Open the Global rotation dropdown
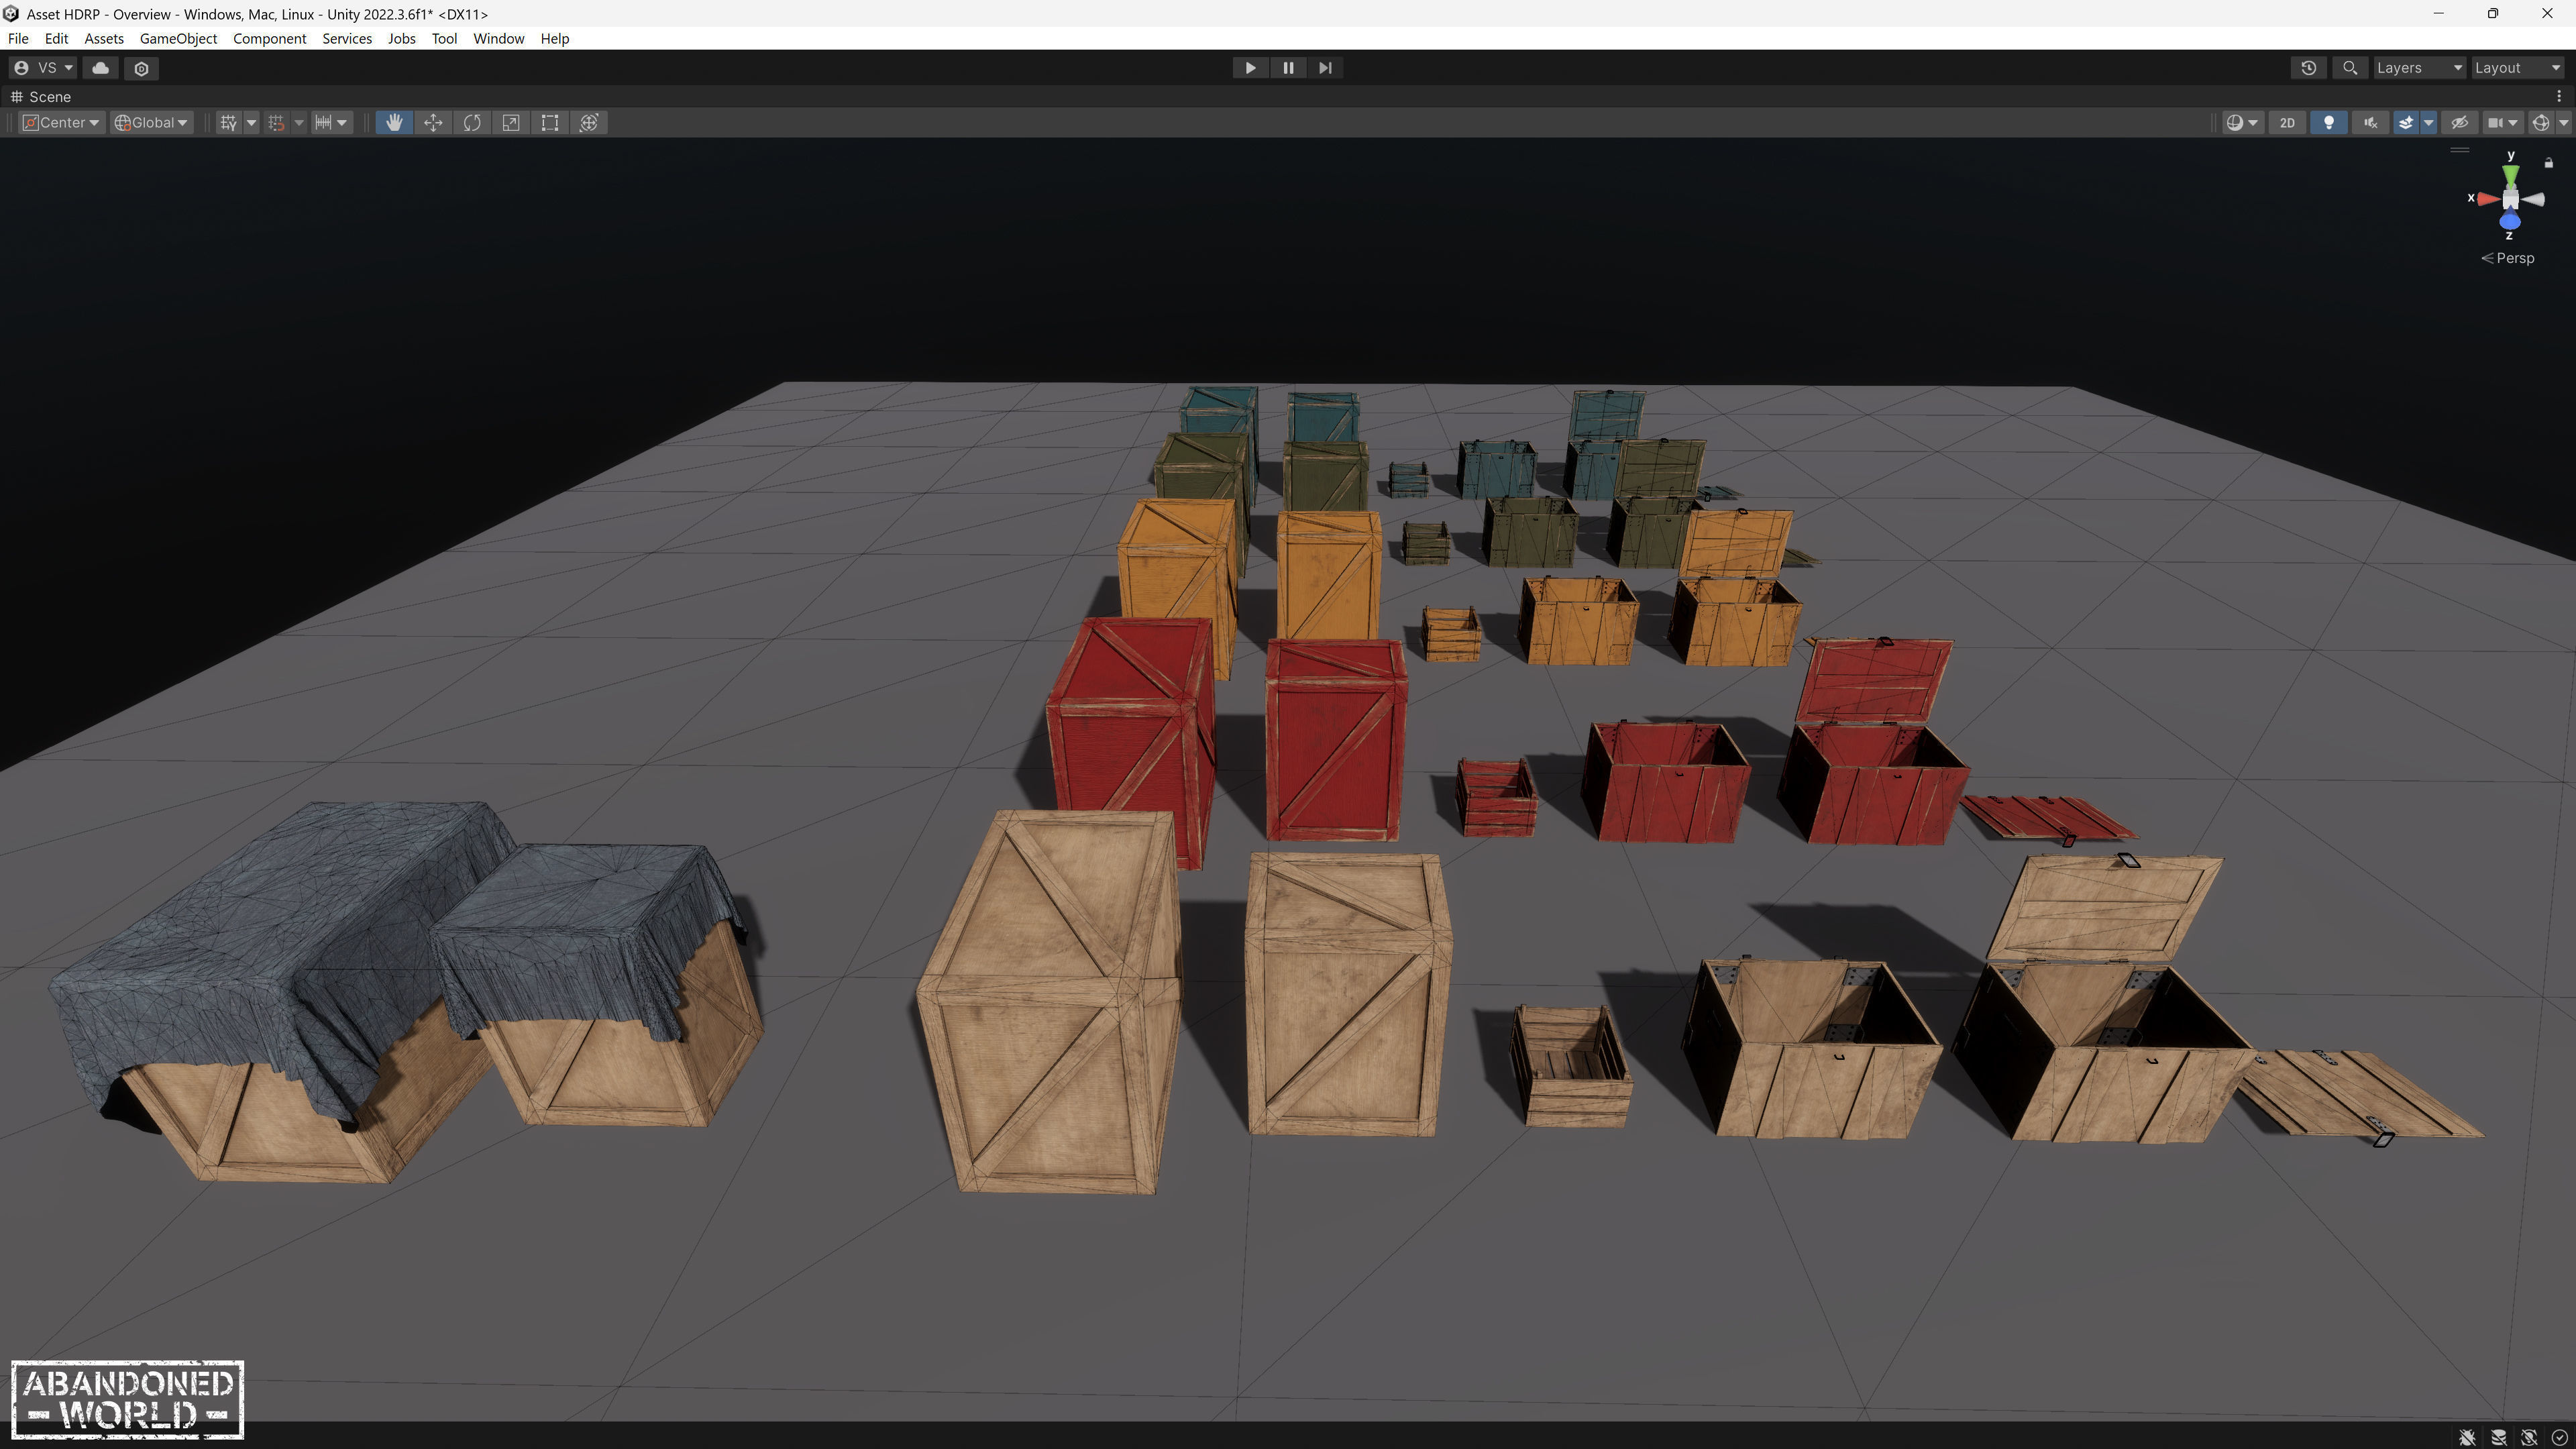The height and width of the screenshot is (1449, 2576). point(151,122)
